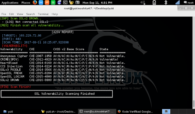Check the battery status icon

click(x=154, y=2)
